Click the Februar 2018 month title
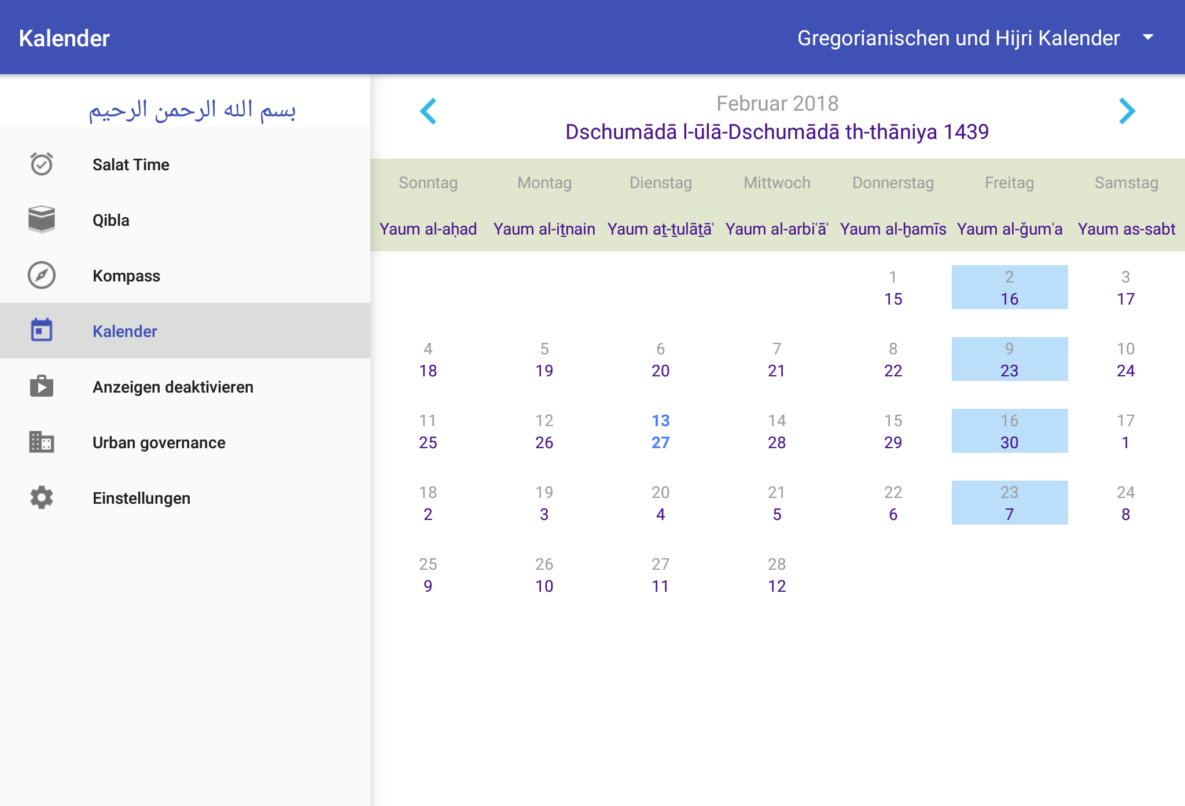Viewport: 1185px width, 806px height. (x=777, y=104)
